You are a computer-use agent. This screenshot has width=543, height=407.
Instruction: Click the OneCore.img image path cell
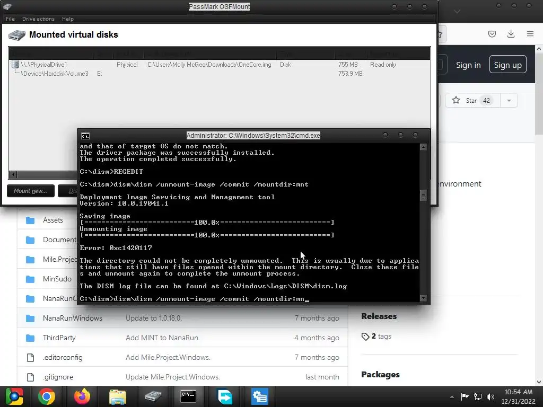pyautogui.click(x=209, y=64)
